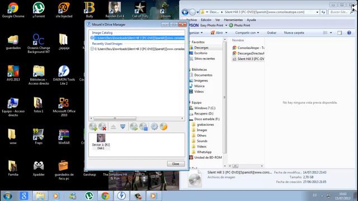Open recent pages dropdown beside Explorer forward button

pos(197,12)
